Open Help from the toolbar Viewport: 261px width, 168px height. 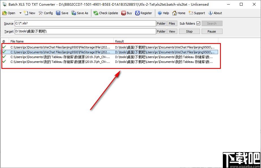click(163, 13)
